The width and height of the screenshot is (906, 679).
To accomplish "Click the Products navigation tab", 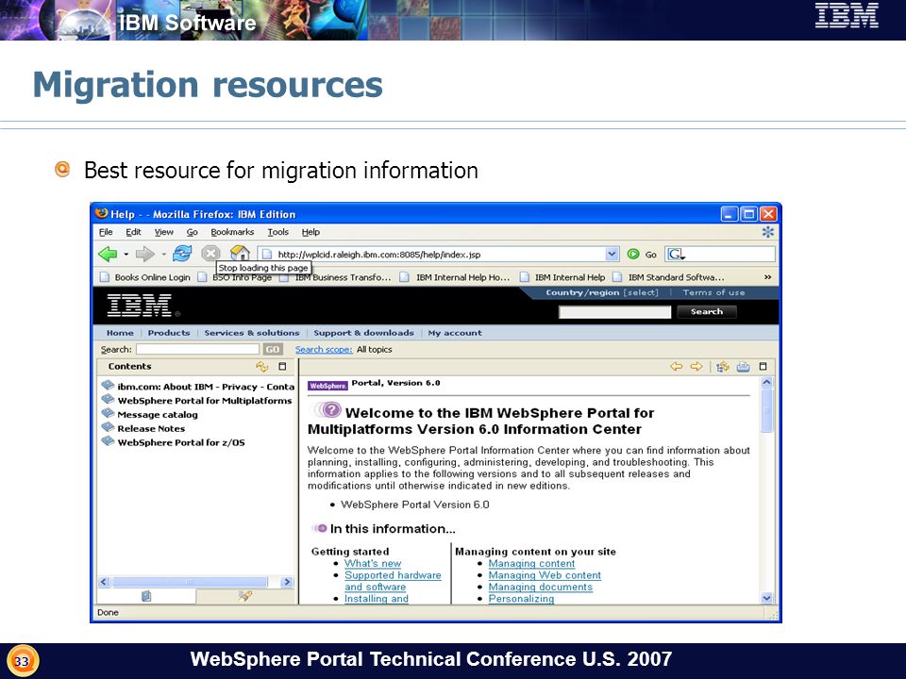I will click(169, 333).
